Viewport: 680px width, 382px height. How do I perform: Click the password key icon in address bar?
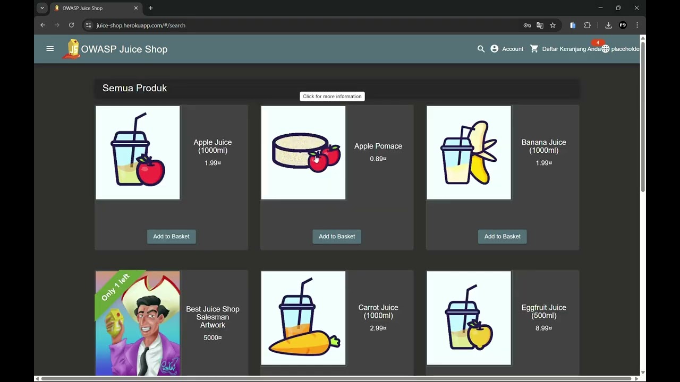[x=527, y=25]
